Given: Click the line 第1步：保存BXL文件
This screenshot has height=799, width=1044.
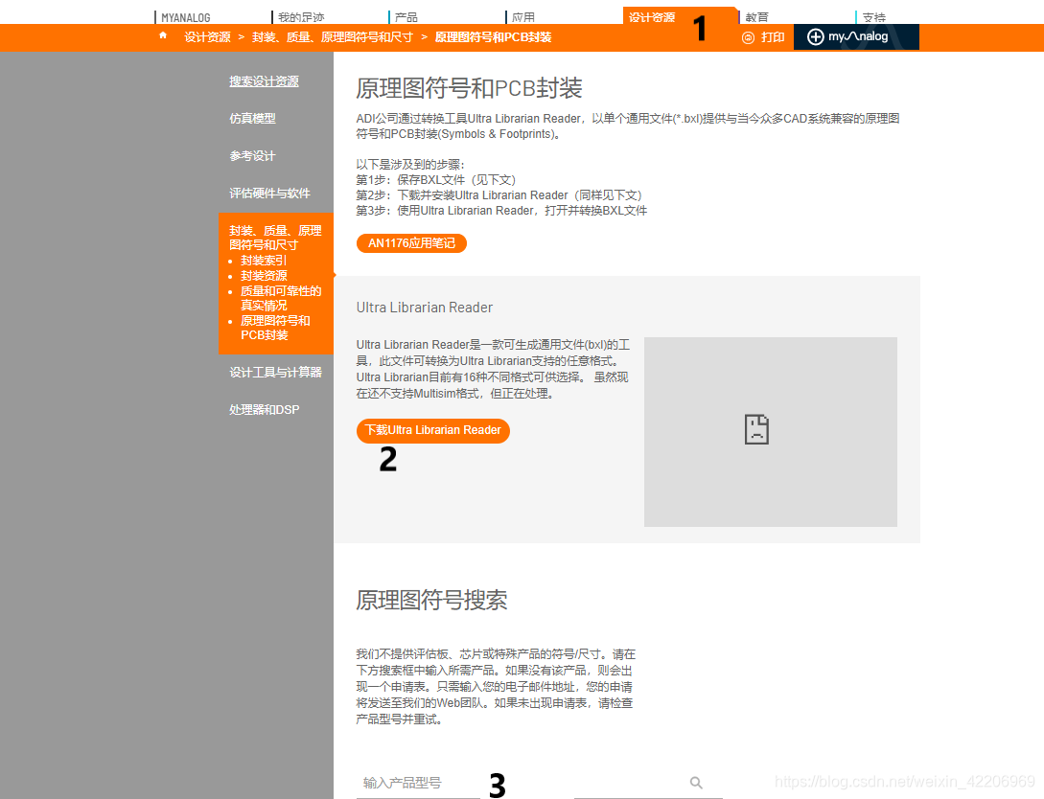Looking at the screenshot, I should (435, 179).
